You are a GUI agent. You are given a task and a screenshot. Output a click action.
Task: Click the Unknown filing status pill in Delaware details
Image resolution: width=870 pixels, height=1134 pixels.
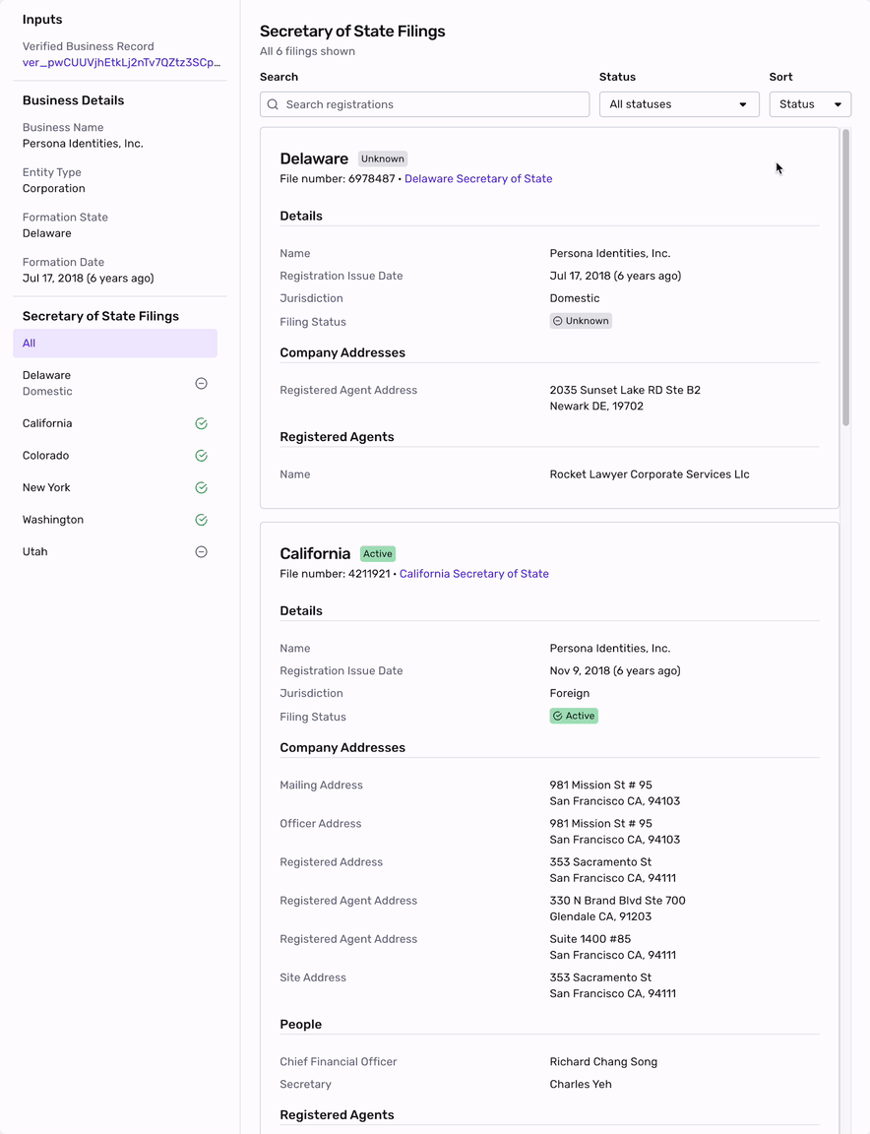pos(581,321)
